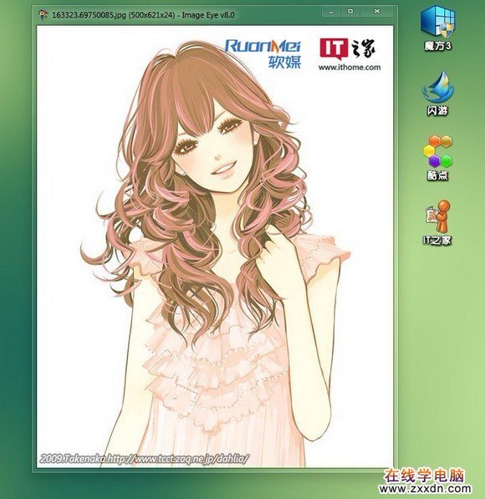Click the www.zxxdn.com watermark link

coord(425,488)
